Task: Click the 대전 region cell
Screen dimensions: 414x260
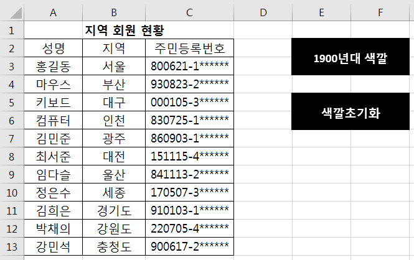Action: pos(114,156)
